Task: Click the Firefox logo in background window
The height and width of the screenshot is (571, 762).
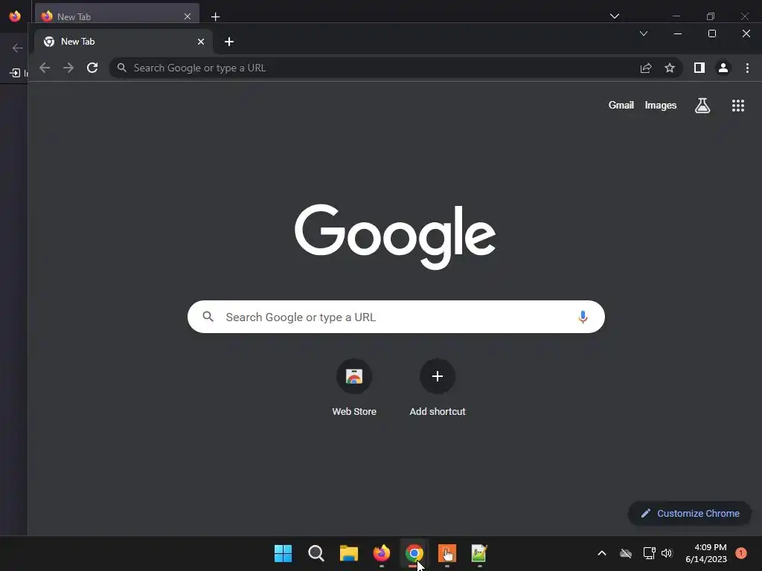Action: (x=15, y=16)
